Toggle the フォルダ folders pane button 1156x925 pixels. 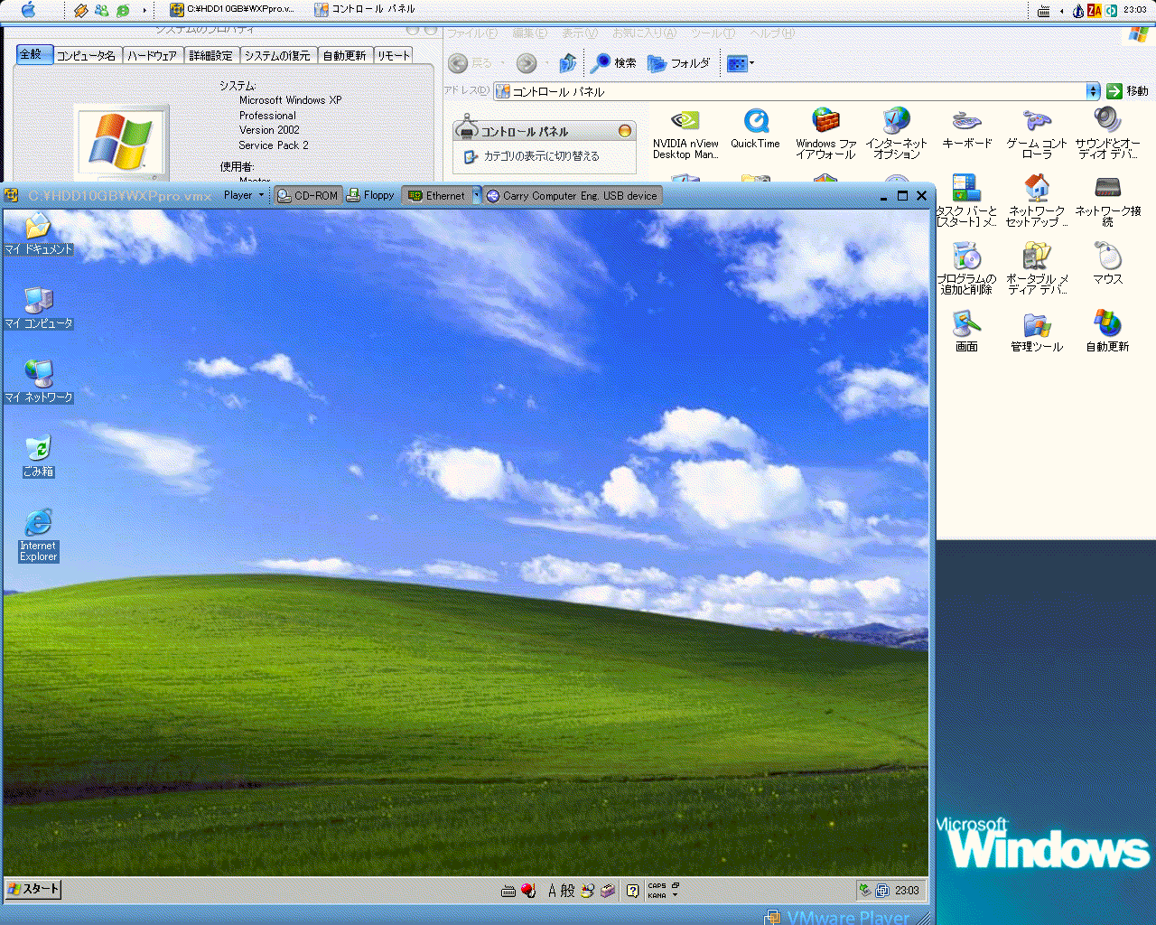[x=679, y=63]
